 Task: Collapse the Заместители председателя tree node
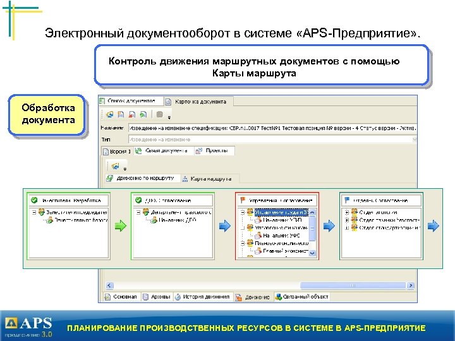[34, 213]
